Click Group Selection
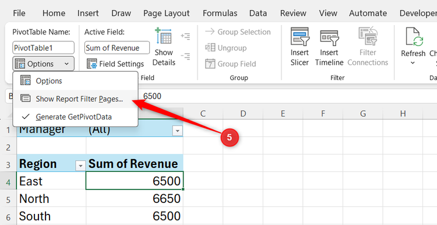The height and width of the screenshot is (225, 437). [238, 32]
